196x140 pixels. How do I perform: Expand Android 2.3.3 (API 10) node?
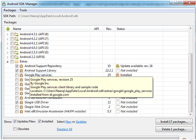[8, 53]
